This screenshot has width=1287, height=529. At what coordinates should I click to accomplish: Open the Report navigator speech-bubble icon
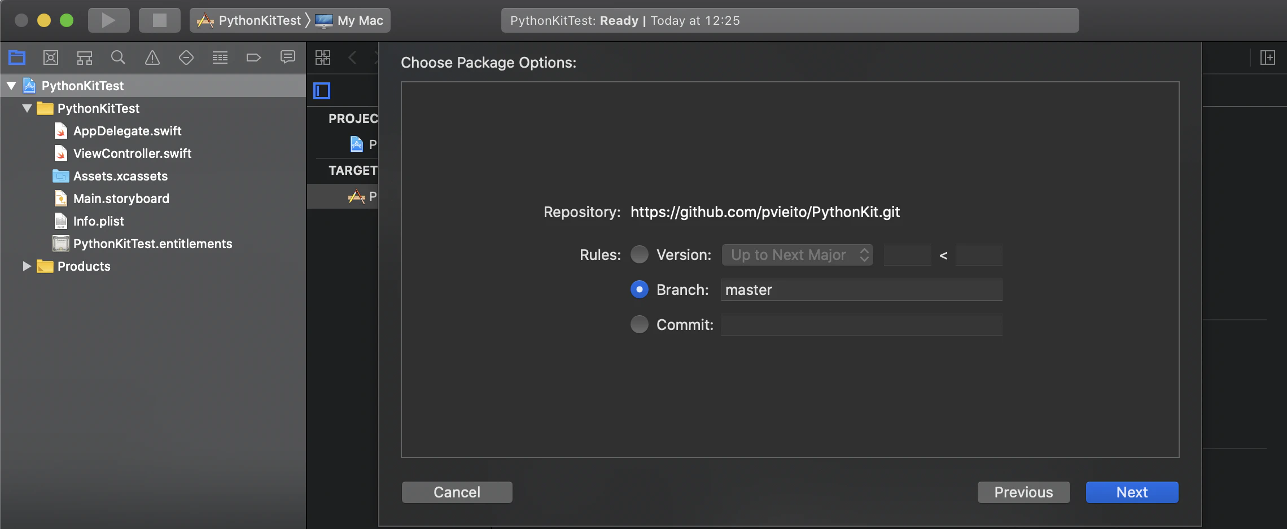288,57
